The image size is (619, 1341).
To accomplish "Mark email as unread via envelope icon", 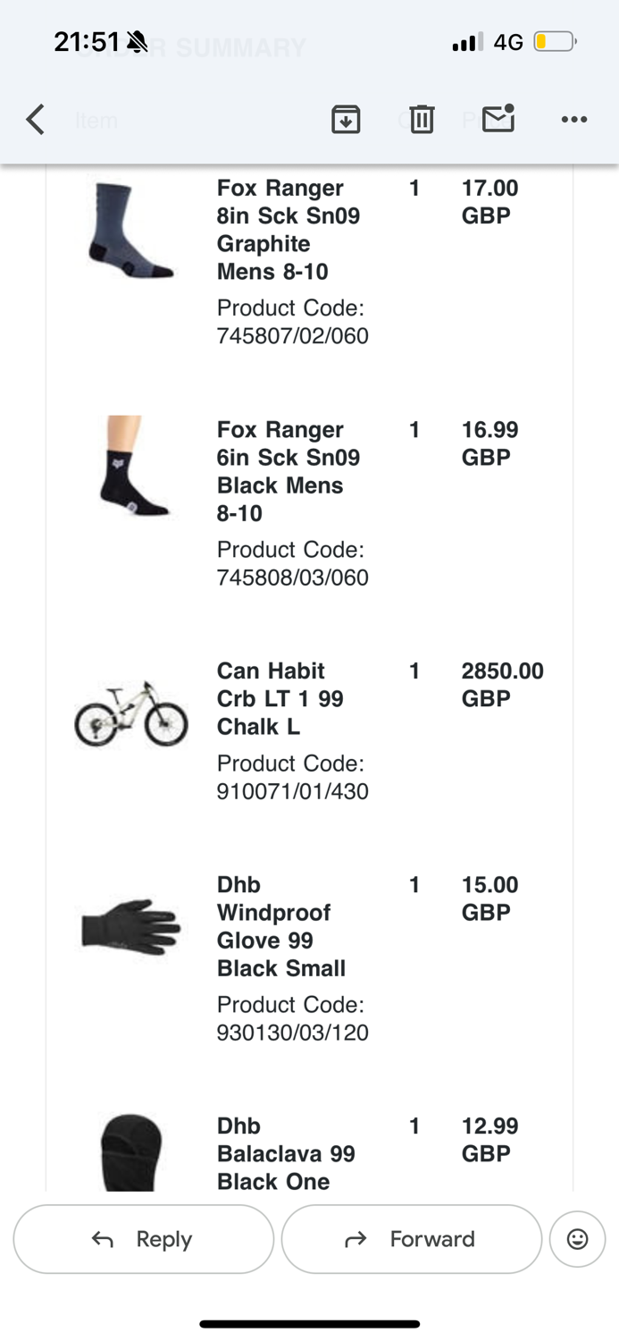I will pyautogui.click(x=498, y=119).
